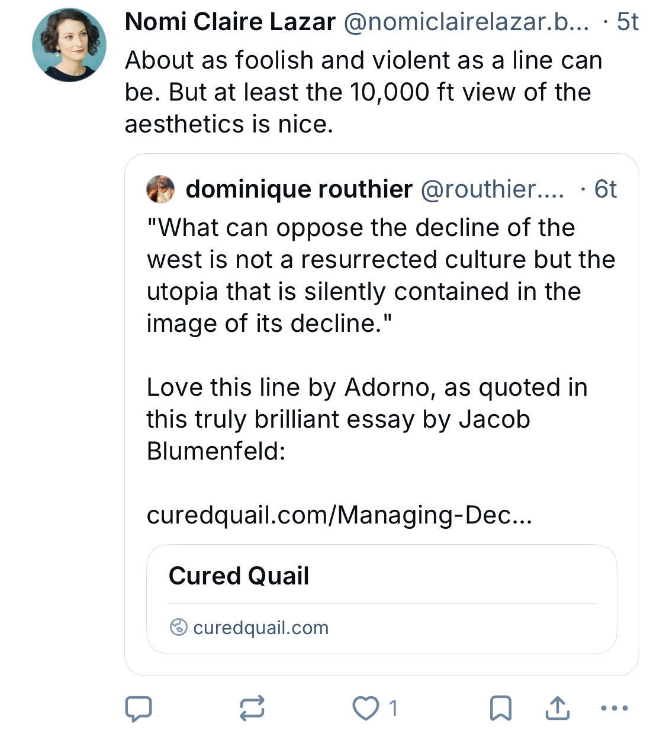Click dominique routhier's small avatar
This screenshot has height=740, width=666.
160,189
